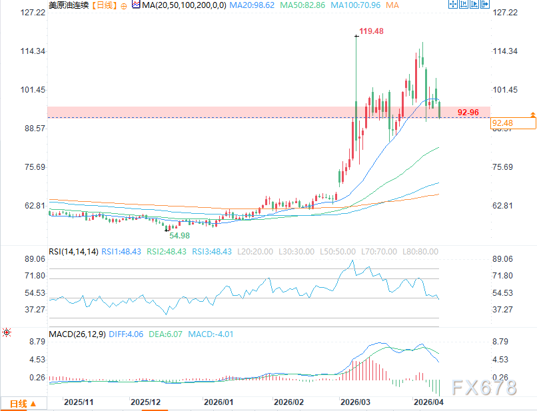Click the pink 92-96 support zone band

pyautogui.click(x=269, y=112)
